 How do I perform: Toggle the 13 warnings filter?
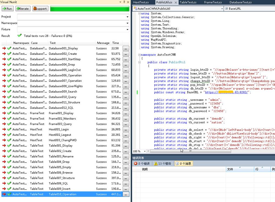coord(162,164)
